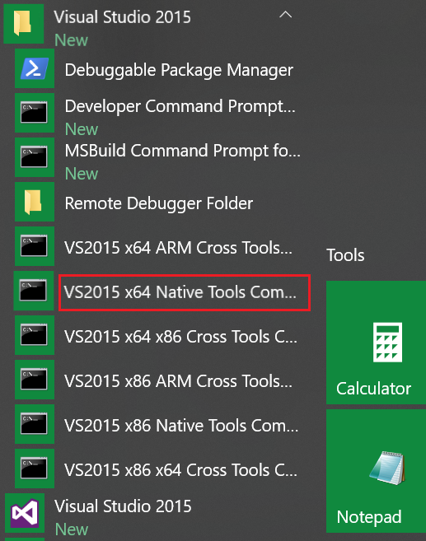426x541 pixels.
Task: Click MSBuild Command Prompt console icon
Action: coord(35,157)
